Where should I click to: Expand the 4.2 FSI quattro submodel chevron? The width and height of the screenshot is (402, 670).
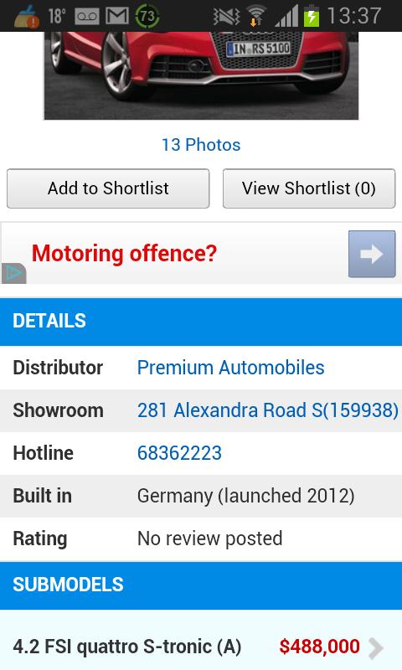[x=375, y=647]
